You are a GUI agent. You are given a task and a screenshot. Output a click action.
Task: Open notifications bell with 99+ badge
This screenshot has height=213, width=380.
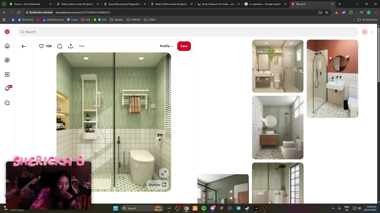coord(7,88)
